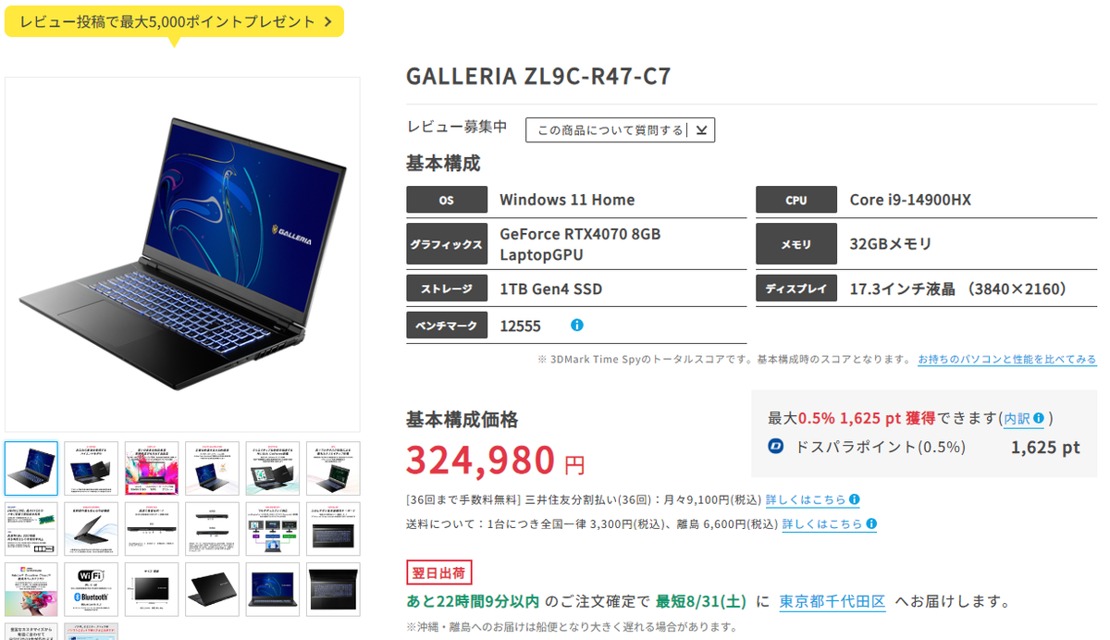1110x640 pixels.
Task: Open the 内訳 points breakdown link
Action: click(1017, 418)
